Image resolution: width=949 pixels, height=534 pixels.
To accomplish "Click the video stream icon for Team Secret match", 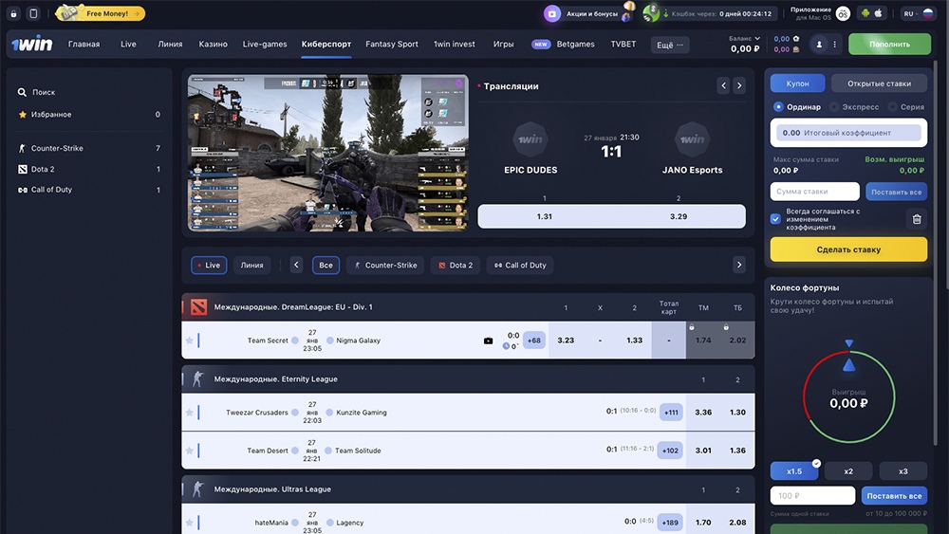I will click(488, 341).
